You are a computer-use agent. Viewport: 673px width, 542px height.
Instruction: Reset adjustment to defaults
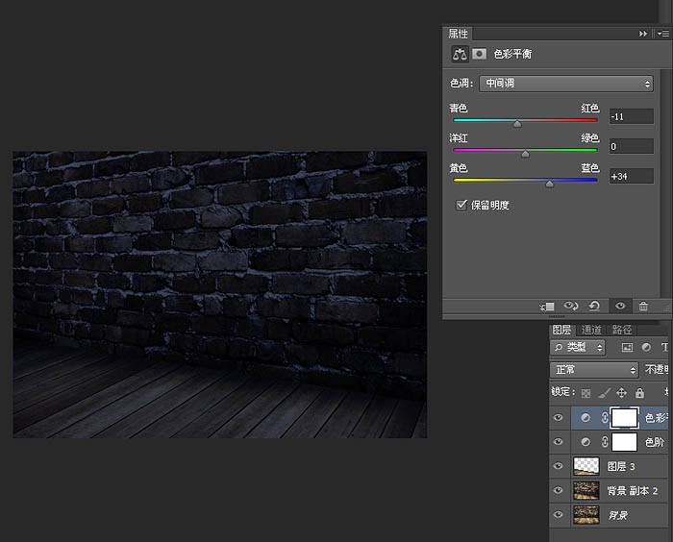pos(594,307)
